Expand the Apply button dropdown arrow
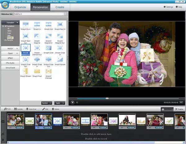 pos(64,103)
